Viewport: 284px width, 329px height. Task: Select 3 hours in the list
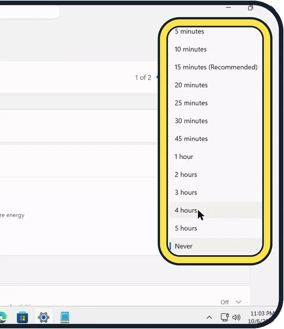click(x=215, y=193)
